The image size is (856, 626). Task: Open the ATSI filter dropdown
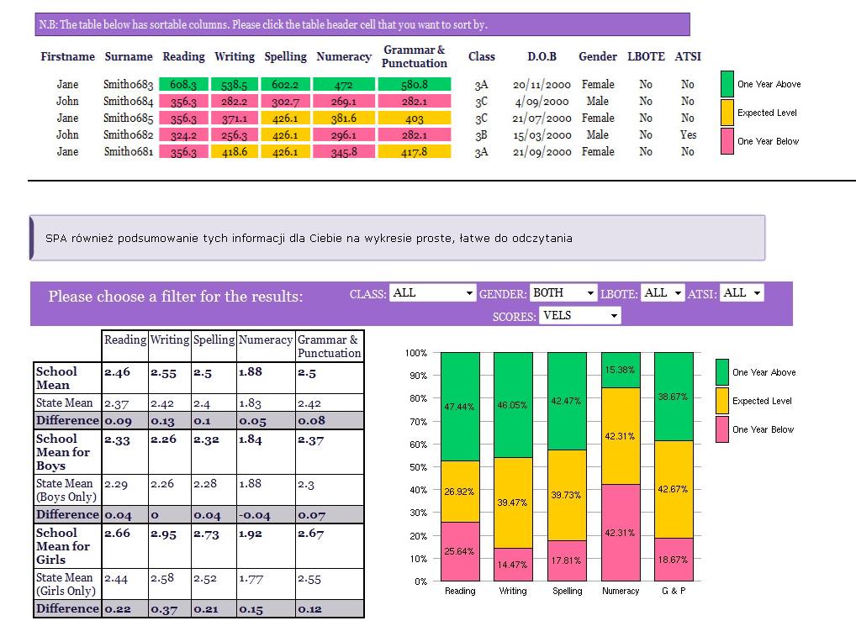click(742, 292)
